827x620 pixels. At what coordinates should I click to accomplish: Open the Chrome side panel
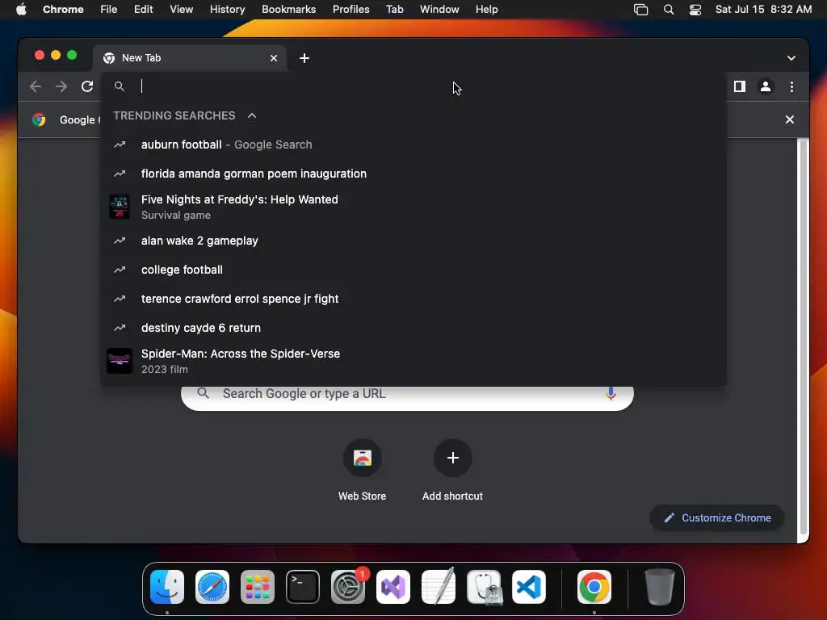click(x=740, y=86)
